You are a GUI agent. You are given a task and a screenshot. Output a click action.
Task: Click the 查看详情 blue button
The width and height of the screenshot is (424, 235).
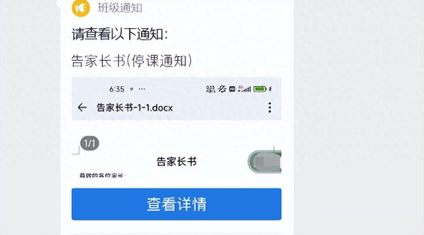point(176,204)
